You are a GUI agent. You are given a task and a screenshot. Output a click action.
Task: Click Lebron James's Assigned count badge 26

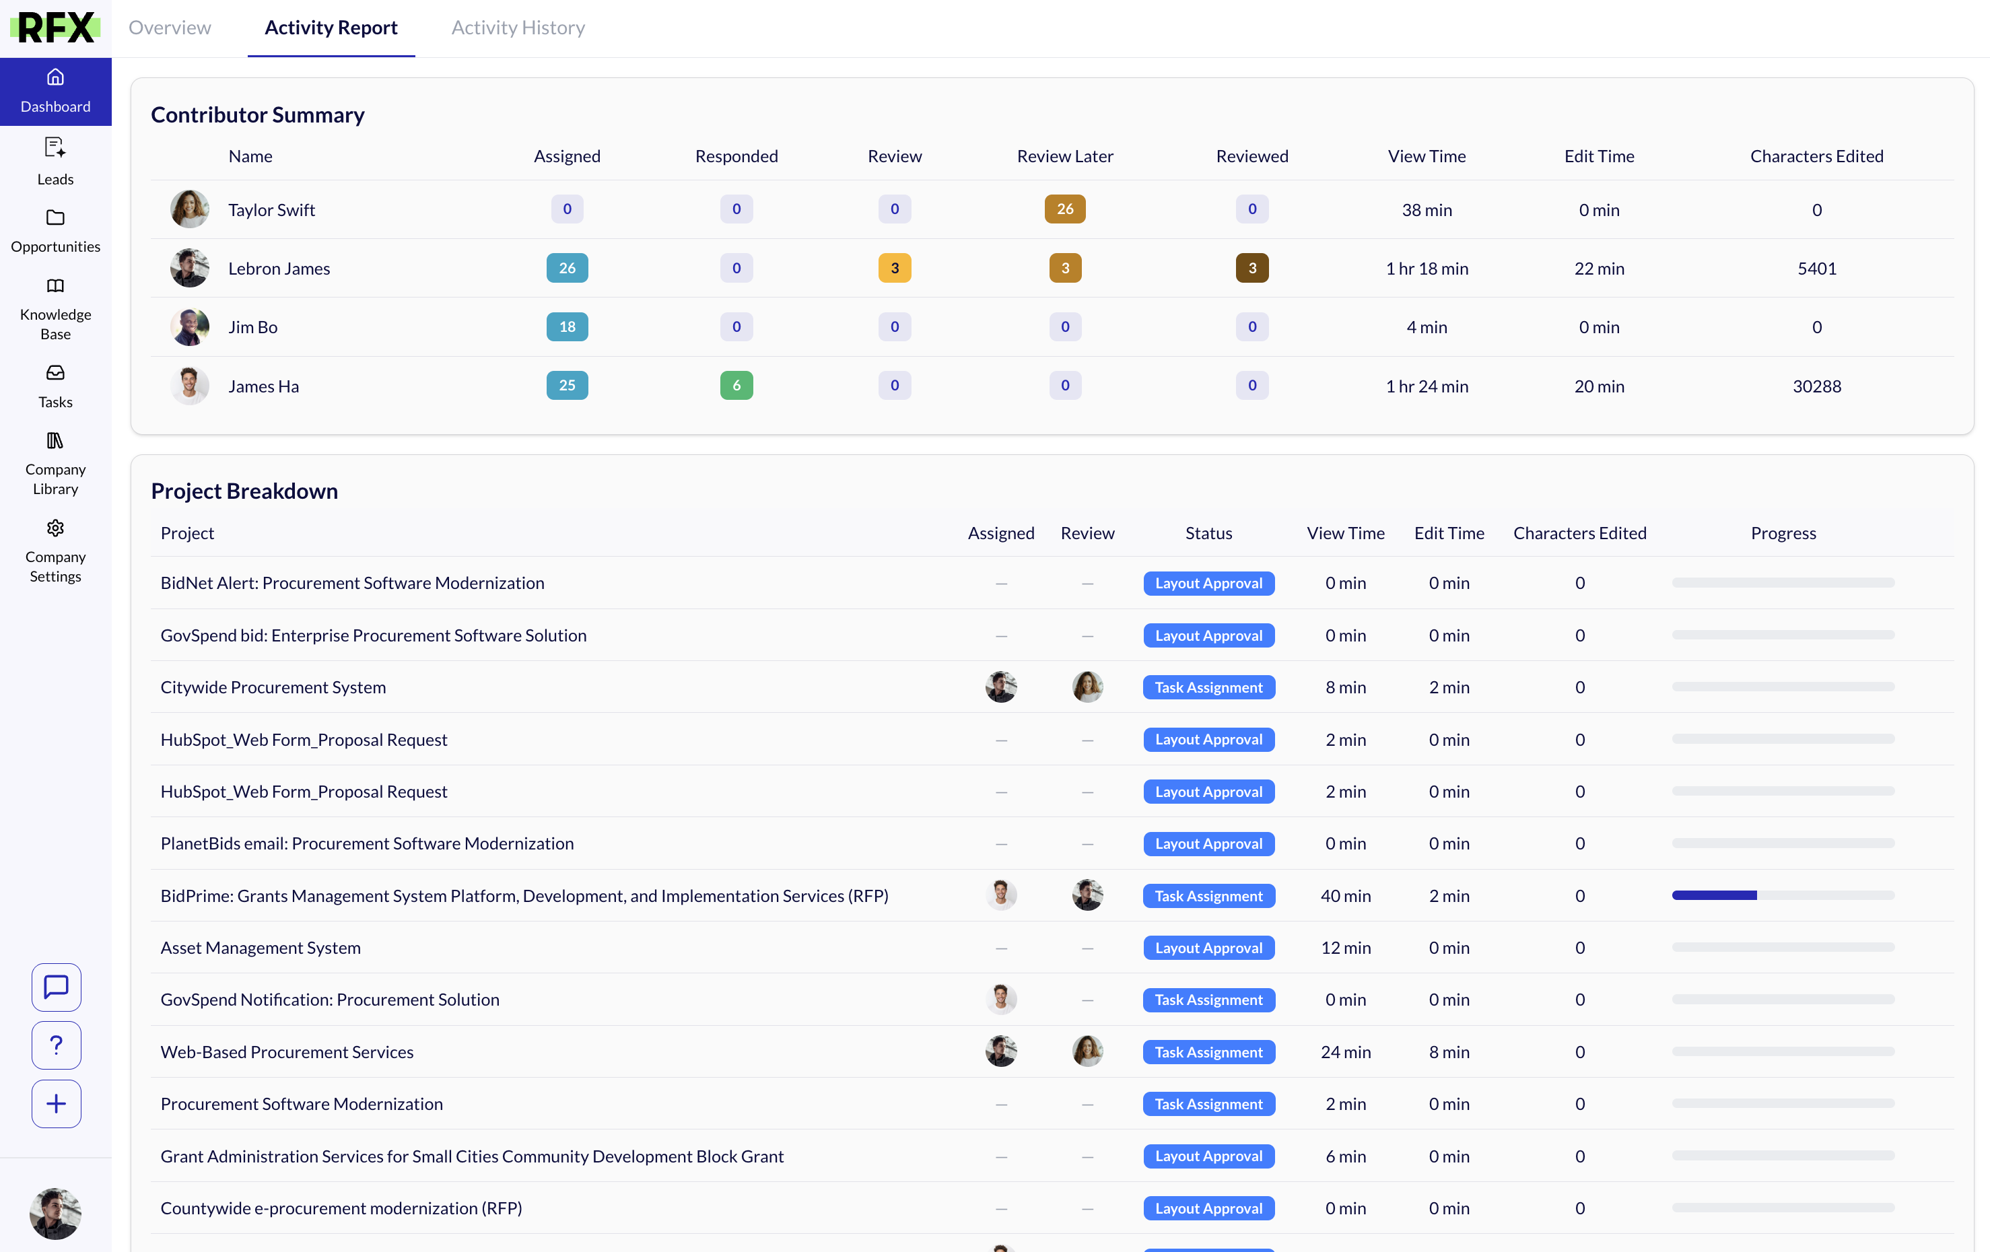(x=567, y=268)
